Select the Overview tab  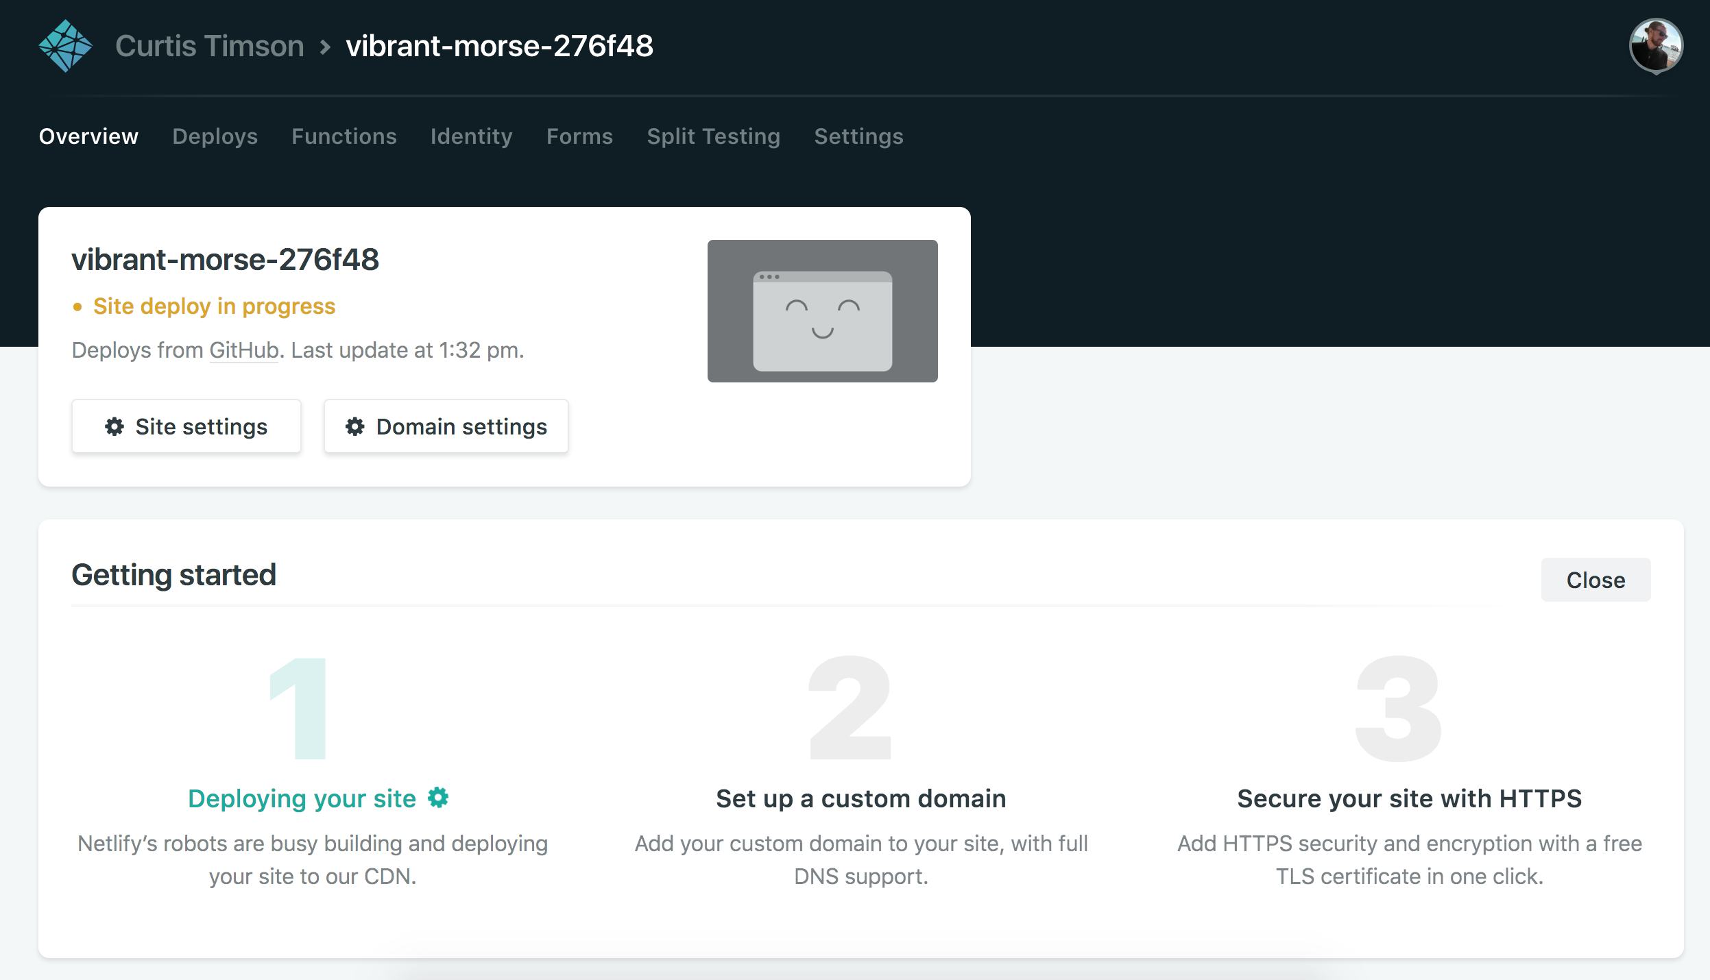(88, 136)
